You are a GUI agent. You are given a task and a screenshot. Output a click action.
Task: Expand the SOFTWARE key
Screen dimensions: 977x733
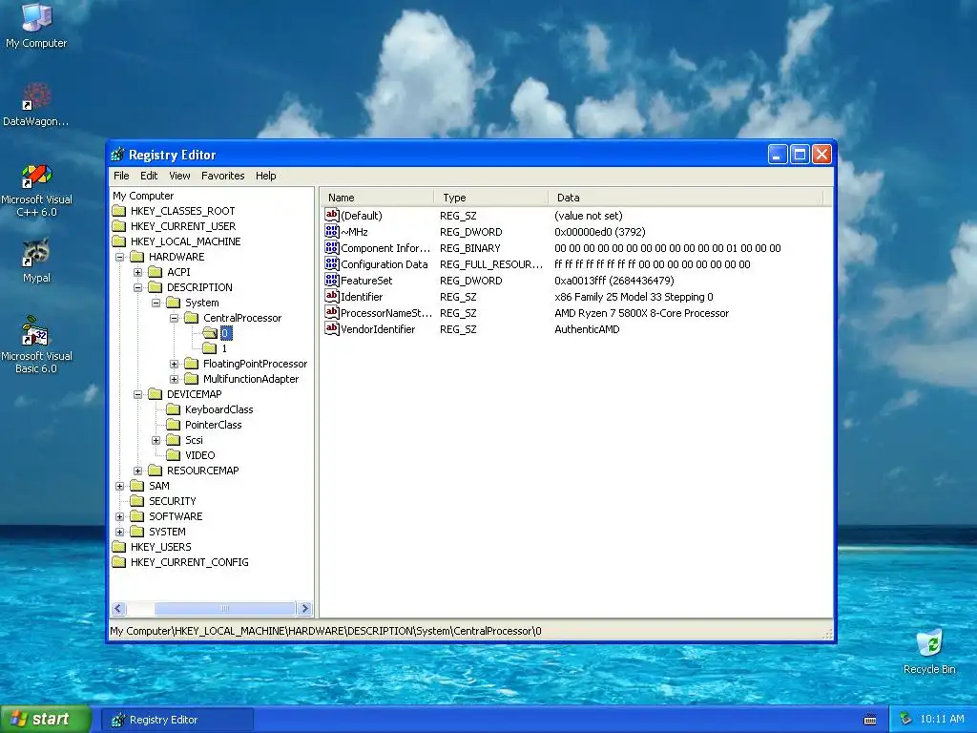point(119,516)
